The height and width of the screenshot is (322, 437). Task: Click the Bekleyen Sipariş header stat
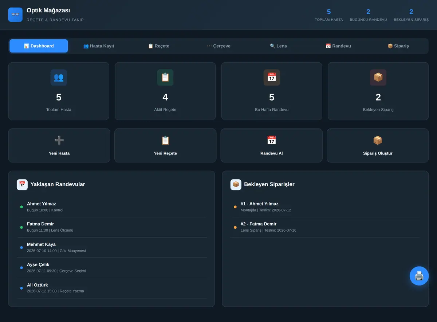tap(411, 15)
